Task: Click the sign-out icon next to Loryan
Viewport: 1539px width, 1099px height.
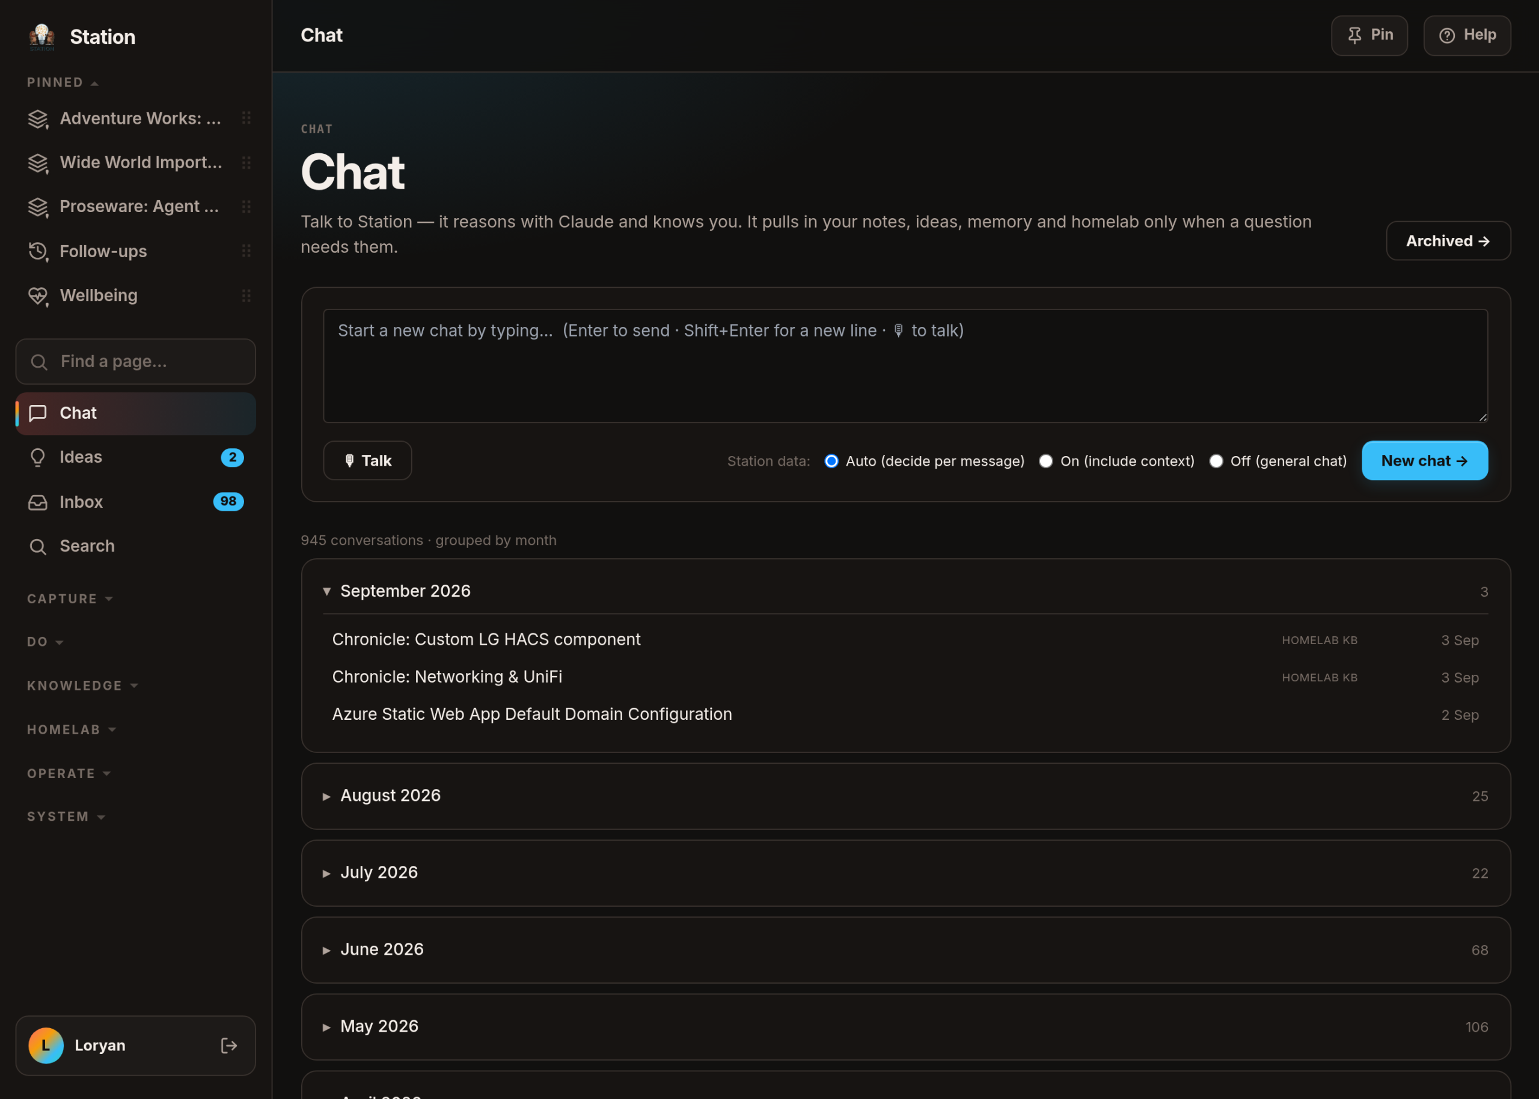Action: (x=229, y=1046)
